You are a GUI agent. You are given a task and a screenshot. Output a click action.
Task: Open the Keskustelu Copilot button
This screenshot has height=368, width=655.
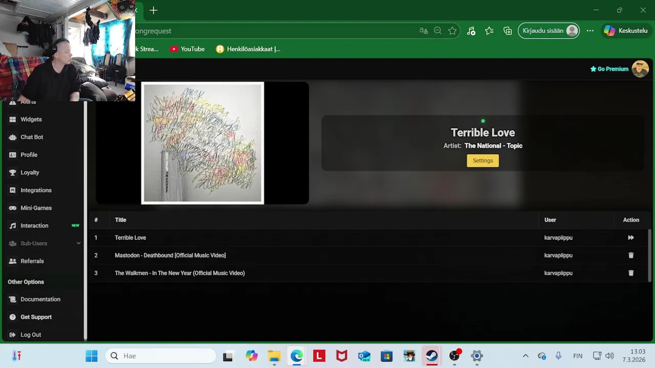point(625,31)
